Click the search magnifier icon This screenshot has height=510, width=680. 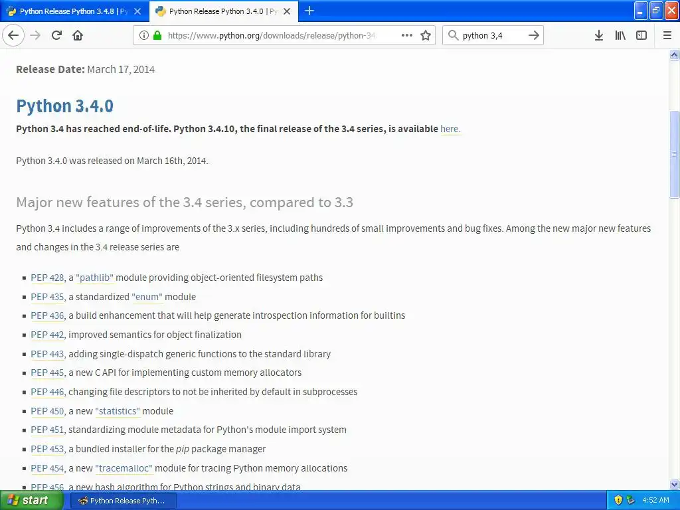tap(453, 35)
